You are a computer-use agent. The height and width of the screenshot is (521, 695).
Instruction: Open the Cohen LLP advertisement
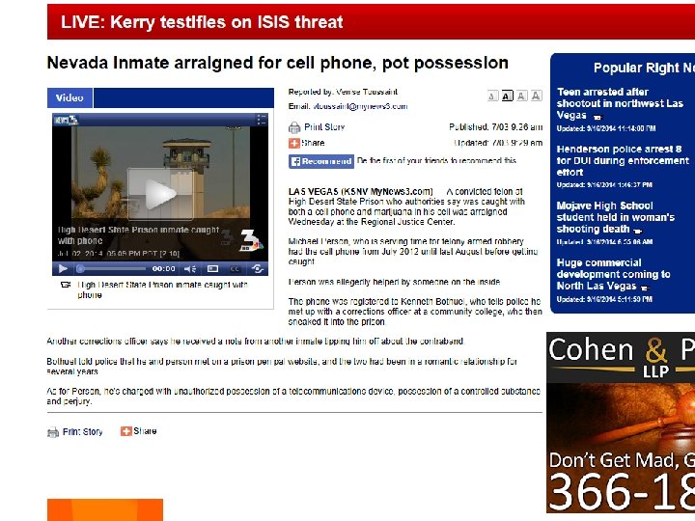621,423
